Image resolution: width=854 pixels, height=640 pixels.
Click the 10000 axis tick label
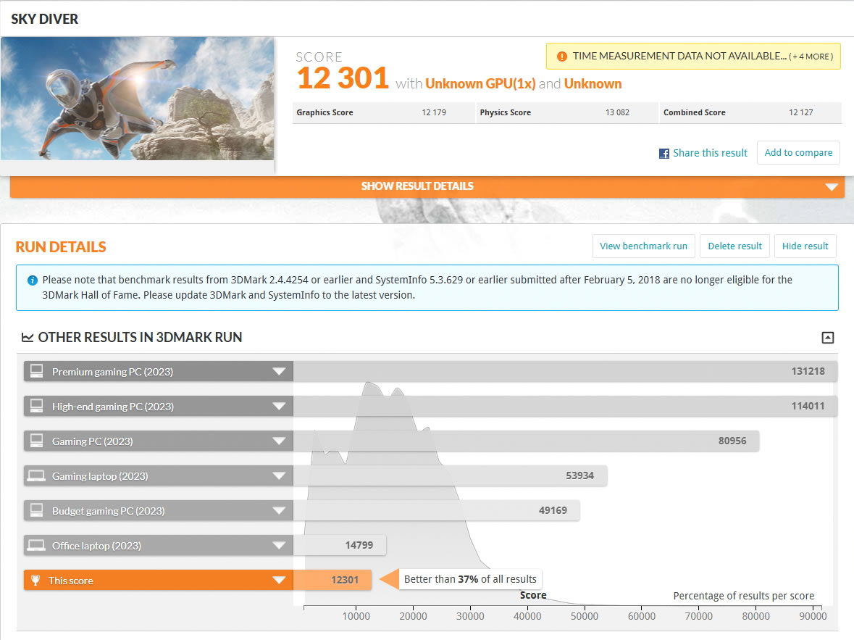(356, 616)
